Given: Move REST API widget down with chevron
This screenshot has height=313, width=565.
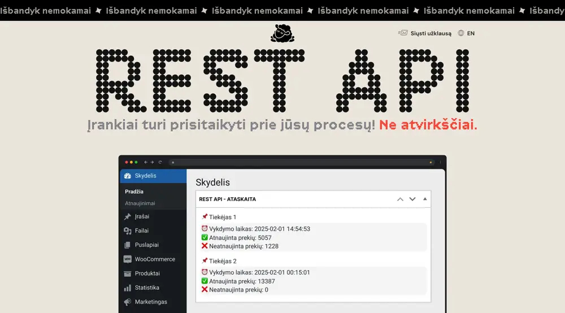Looking at the screenshot, I should click(412, 199).
